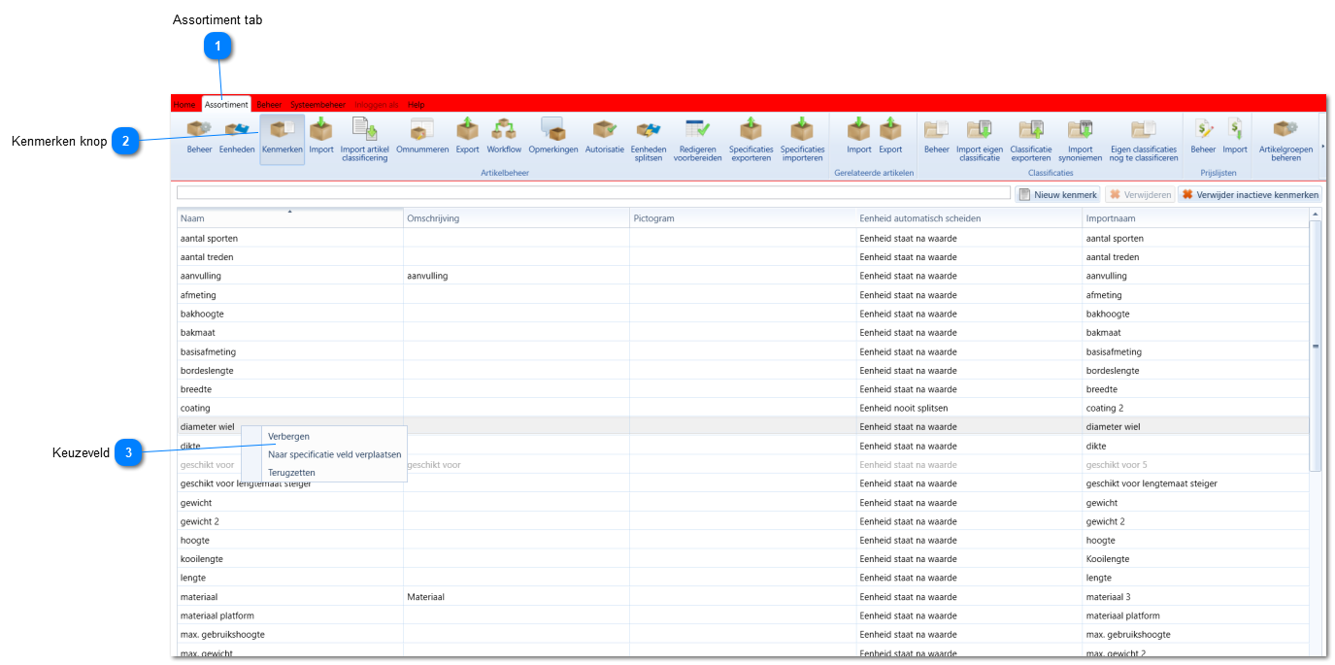Sort by Importnaam column header
Image resolution: width=1335 pixels, height=665 pixels.
tap(1195, 218)
